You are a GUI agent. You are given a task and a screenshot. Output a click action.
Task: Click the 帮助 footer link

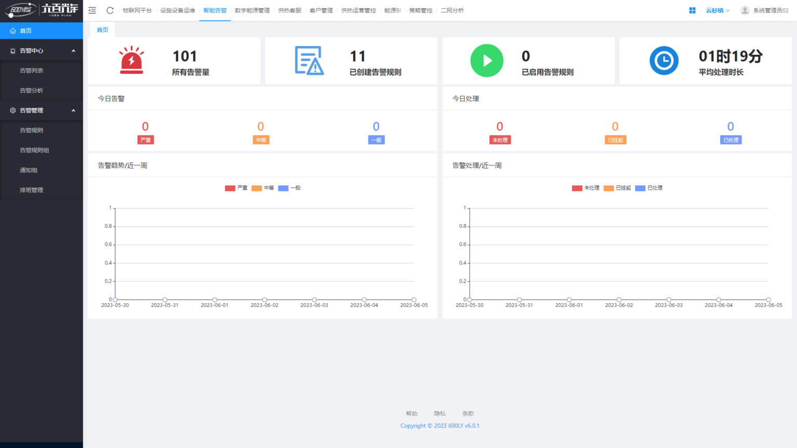tap(411, 414)
